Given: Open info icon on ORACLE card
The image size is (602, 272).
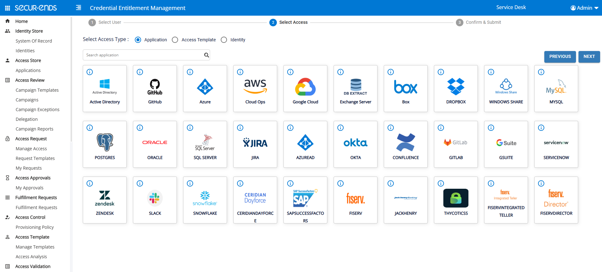Looking at the screenshot, I should point(140,128).
